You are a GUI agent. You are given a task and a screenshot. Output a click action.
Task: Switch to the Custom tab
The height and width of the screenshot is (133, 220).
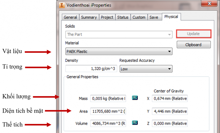[139, 17]
